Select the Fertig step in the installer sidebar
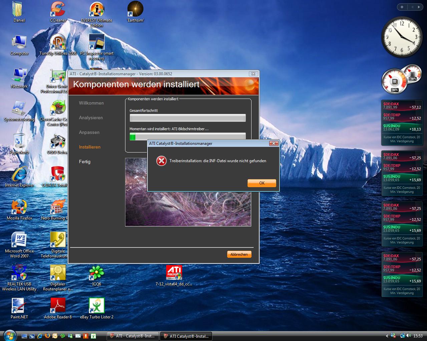427x341 pixels. point(84,162)
